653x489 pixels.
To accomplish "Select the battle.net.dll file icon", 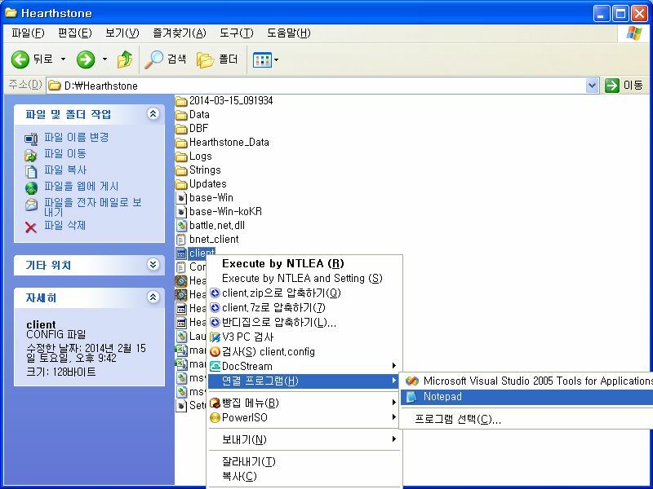I will pyautogui.click(x=181, y=226).
